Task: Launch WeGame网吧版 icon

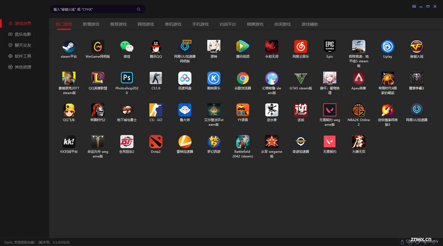Action: (x=98, y=47)
